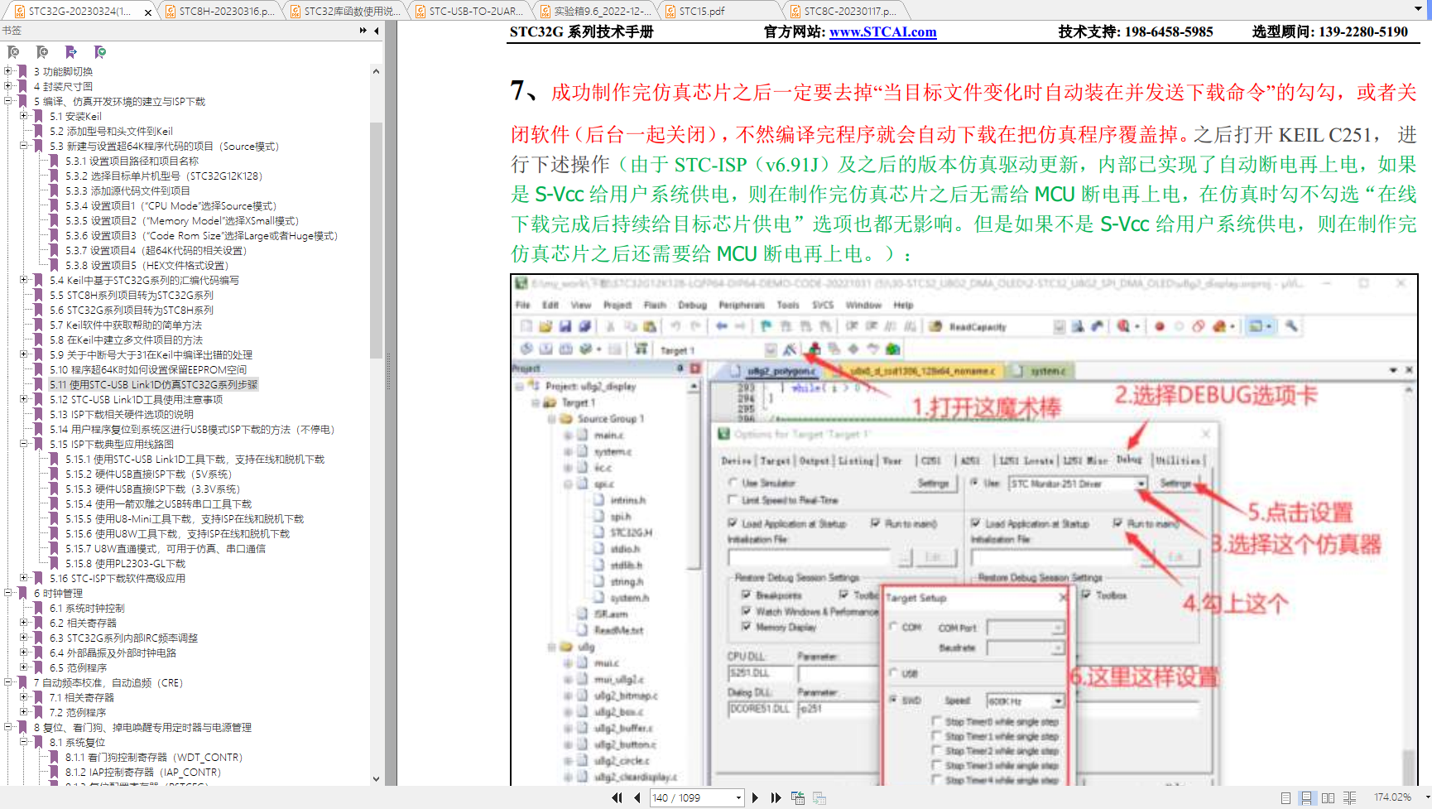Viewport: 1432px width, 809px height.
Task: Switch to single page view
Action: 1285,797
